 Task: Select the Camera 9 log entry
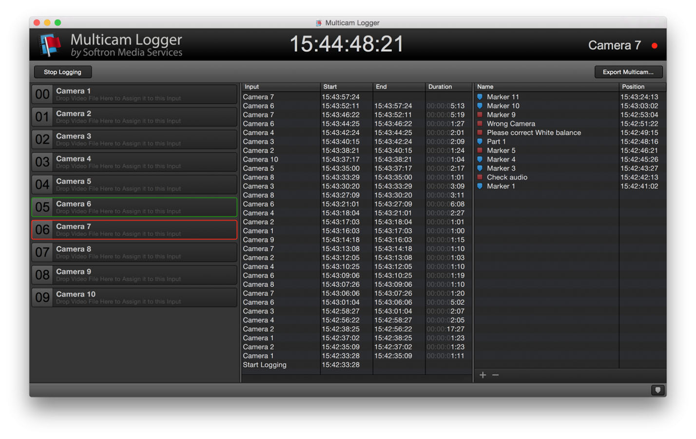[258, 240]
